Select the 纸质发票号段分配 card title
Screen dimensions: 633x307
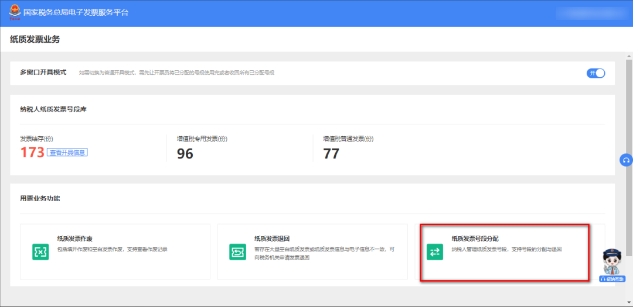(475, 239)
